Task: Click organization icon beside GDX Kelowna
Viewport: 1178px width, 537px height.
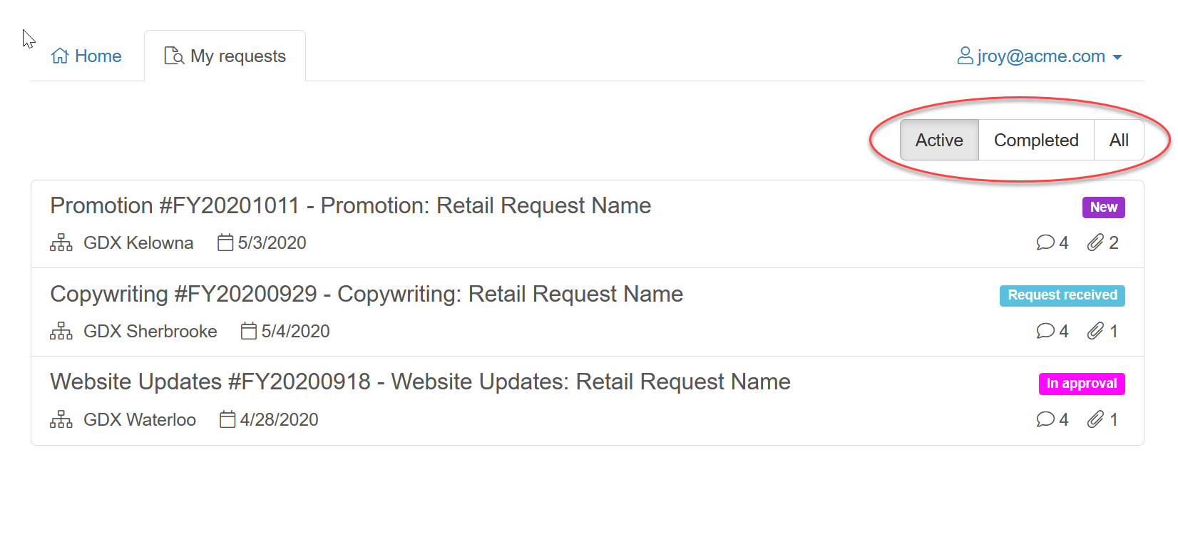Action: [61, 243]
